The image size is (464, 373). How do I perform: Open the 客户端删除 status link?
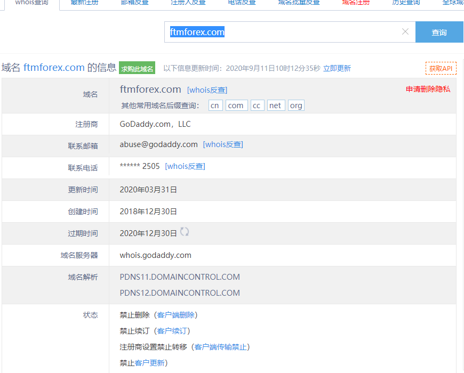tap(175, 315)
